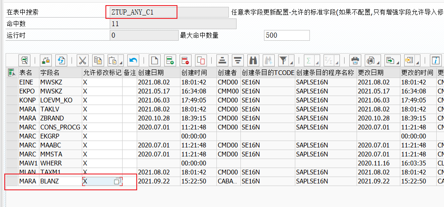444x207 pixels.
Task: Select the row selector for MARA BLANZ
Action: [12, 182]
